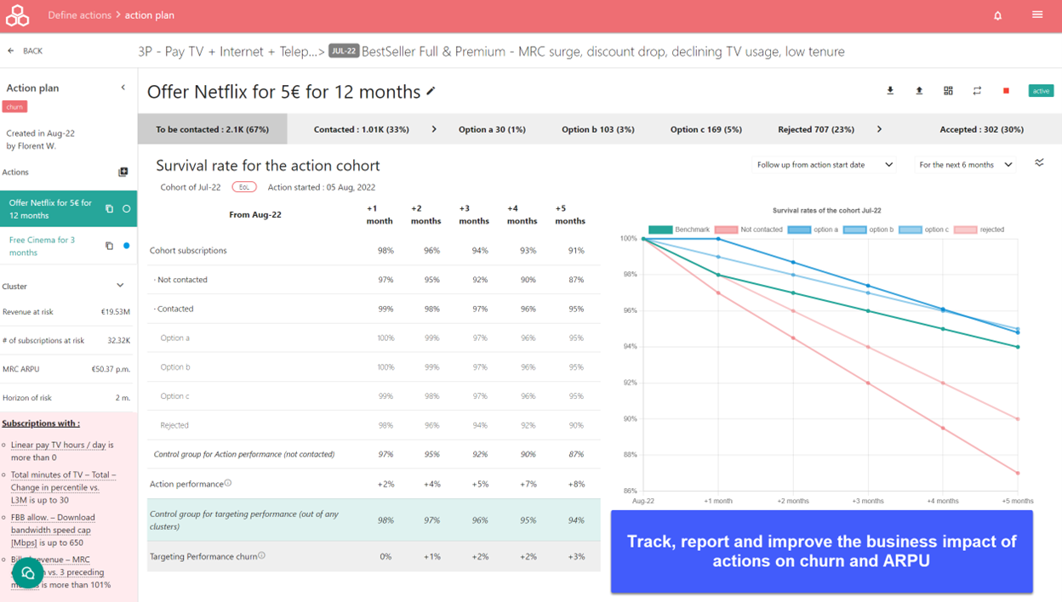The height and width of the screenshot is (602, 1062).
Task: Click the add new action icon beside Actions
Action: click(123, 172)
